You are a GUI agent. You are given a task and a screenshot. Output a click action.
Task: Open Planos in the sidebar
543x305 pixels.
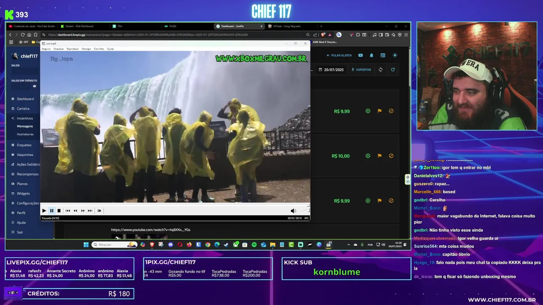coord(22,184)
